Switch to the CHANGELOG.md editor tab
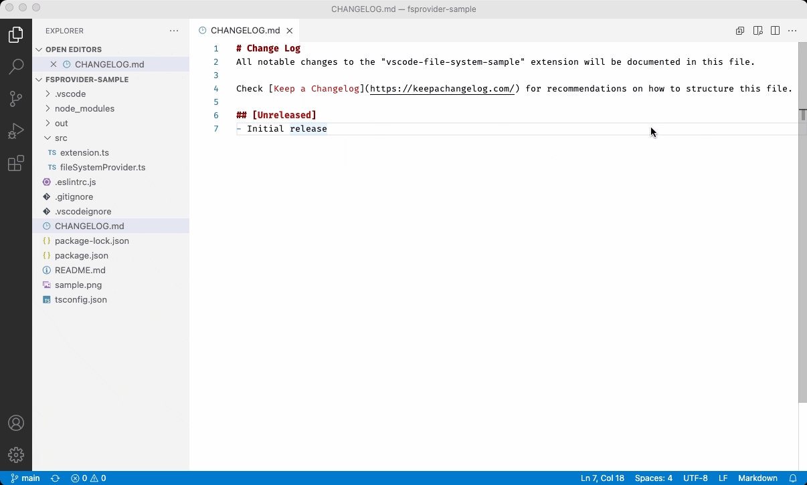807x485 pixels. point(245,30)
